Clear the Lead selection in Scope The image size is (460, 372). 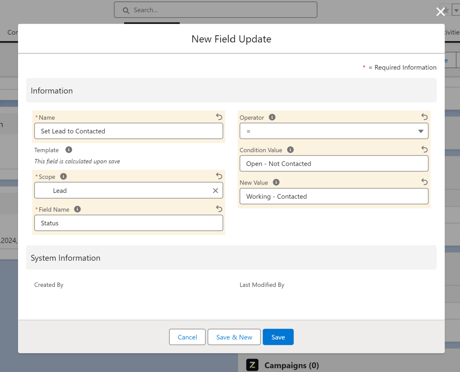(x=215, y=191)
